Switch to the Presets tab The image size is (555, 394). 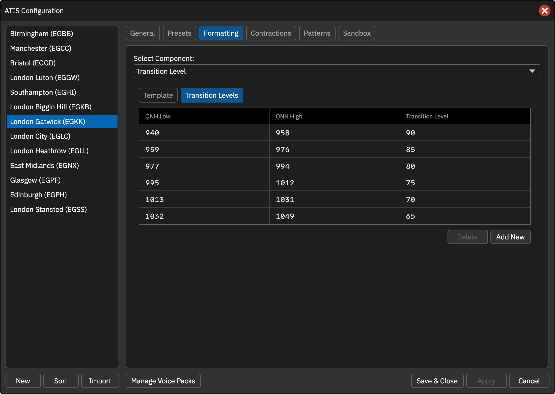point(179,33)
